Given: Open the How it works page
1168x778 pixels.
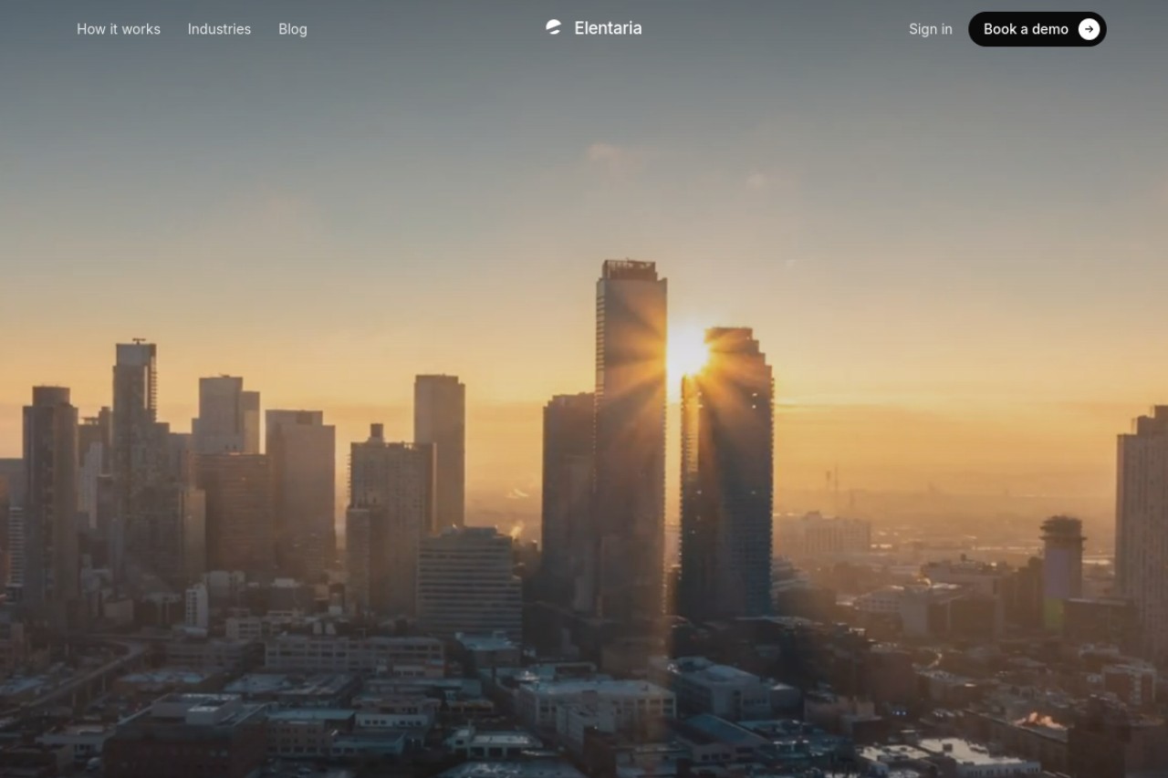Looking at the screenshot, I should 119,29.
